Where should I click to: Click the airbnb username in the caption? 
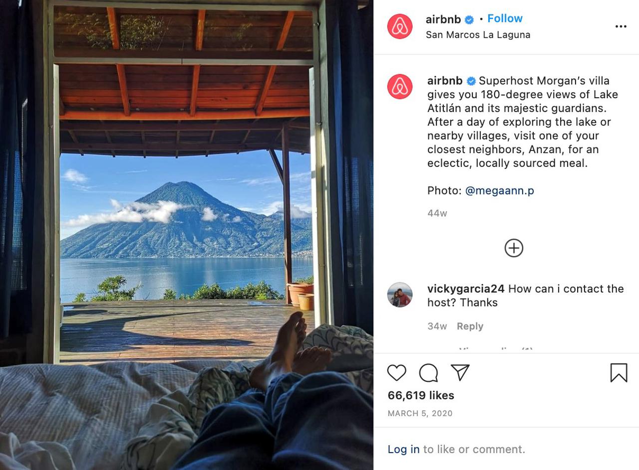pos(445,81)
